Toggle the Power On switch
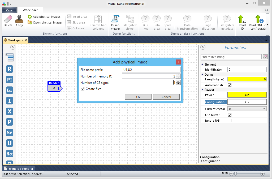The width and height of the screenshot is (272, 179). click(x=247, y=95)
